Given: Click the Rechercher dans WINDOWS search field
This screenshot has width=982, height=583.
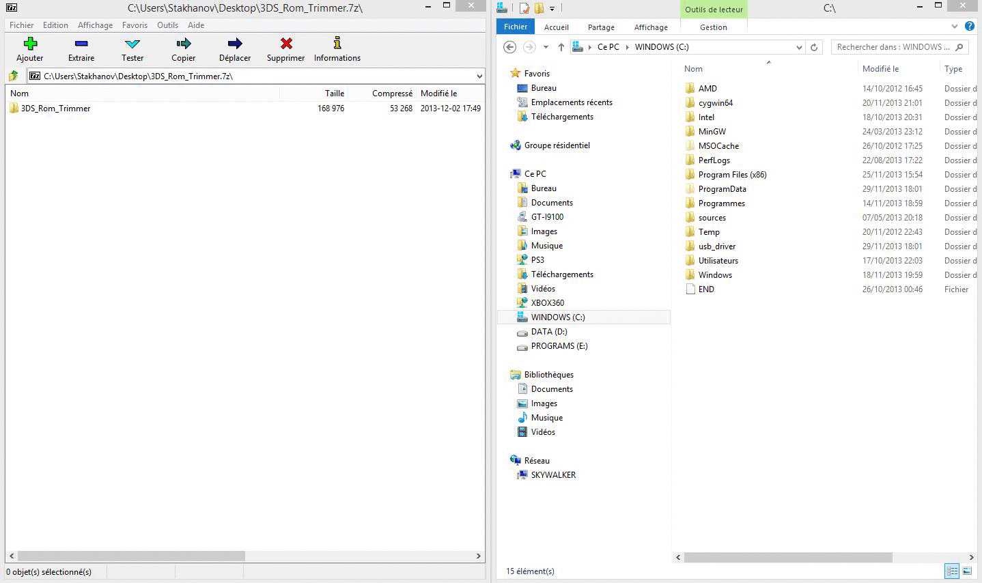Looking at the screenshot, I should click(x=893, y=47).
